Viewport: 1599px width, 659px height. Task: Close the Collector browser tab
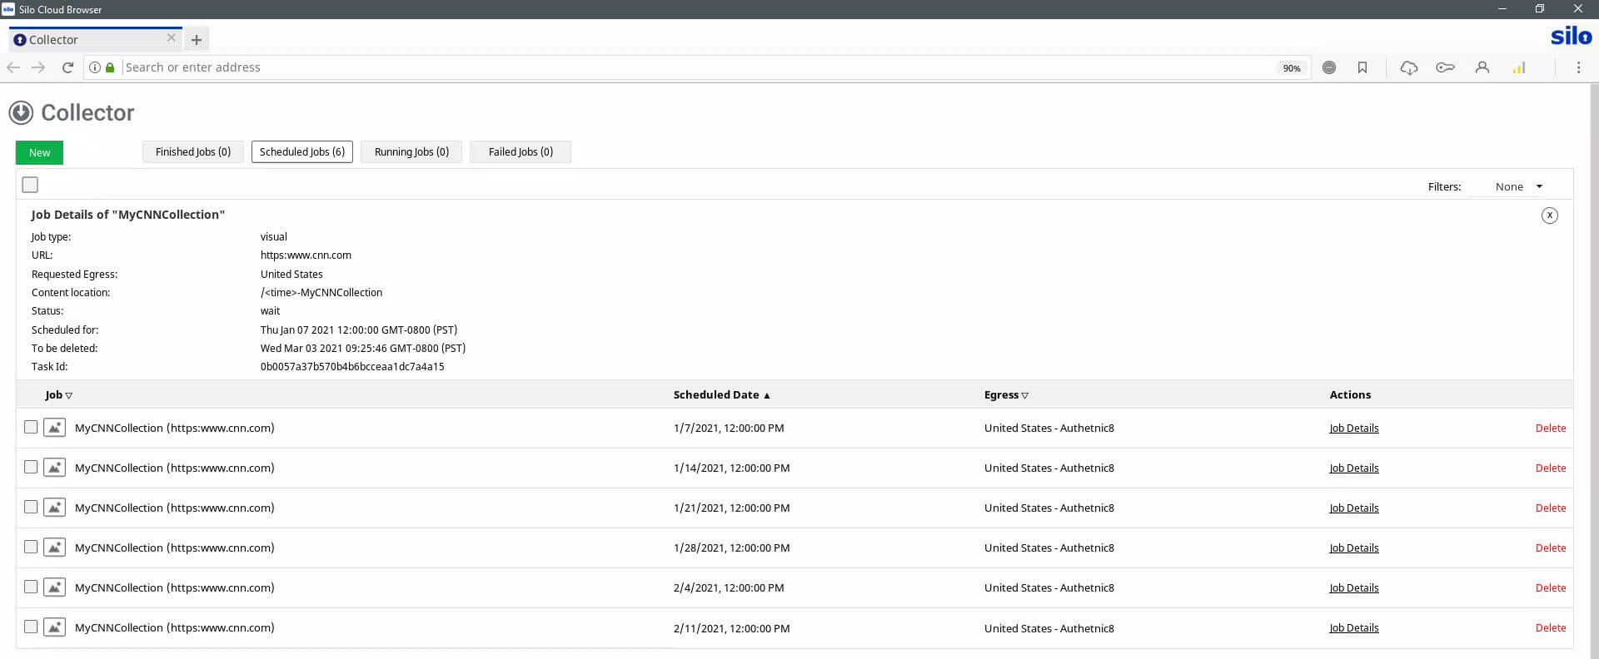pos(171,38)
